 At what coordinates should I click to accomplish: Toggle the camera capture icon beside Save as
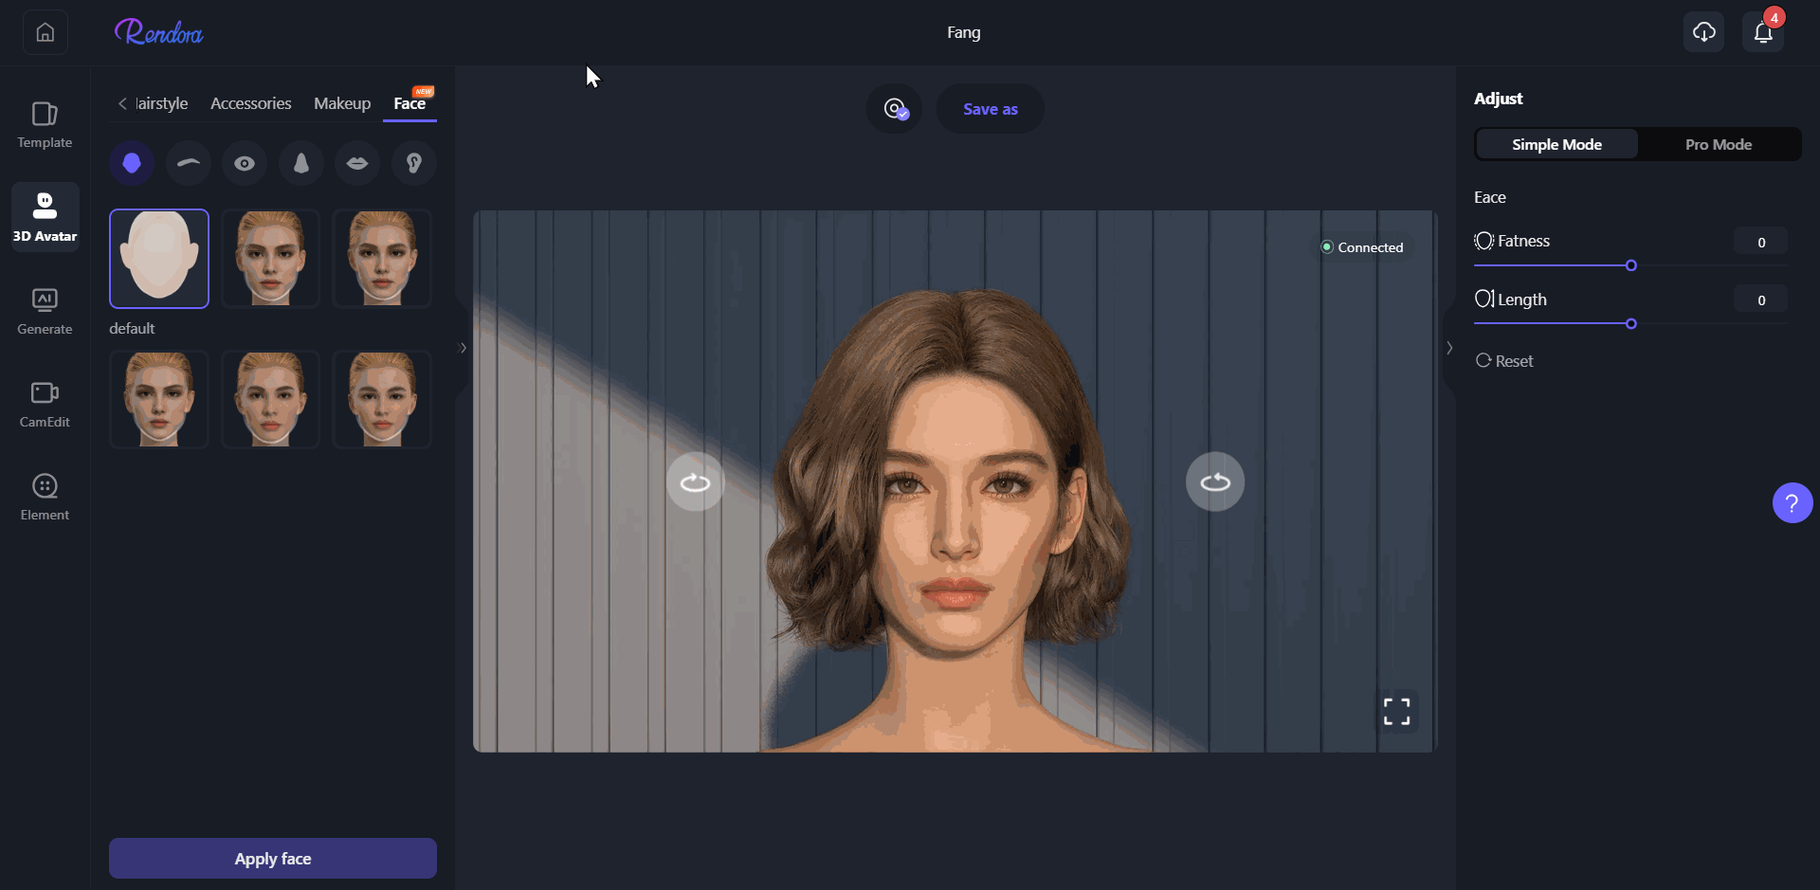894,109
